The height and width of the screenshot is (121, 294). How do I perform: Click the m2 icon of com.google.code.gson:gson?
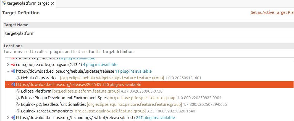(x=13, y=65)
